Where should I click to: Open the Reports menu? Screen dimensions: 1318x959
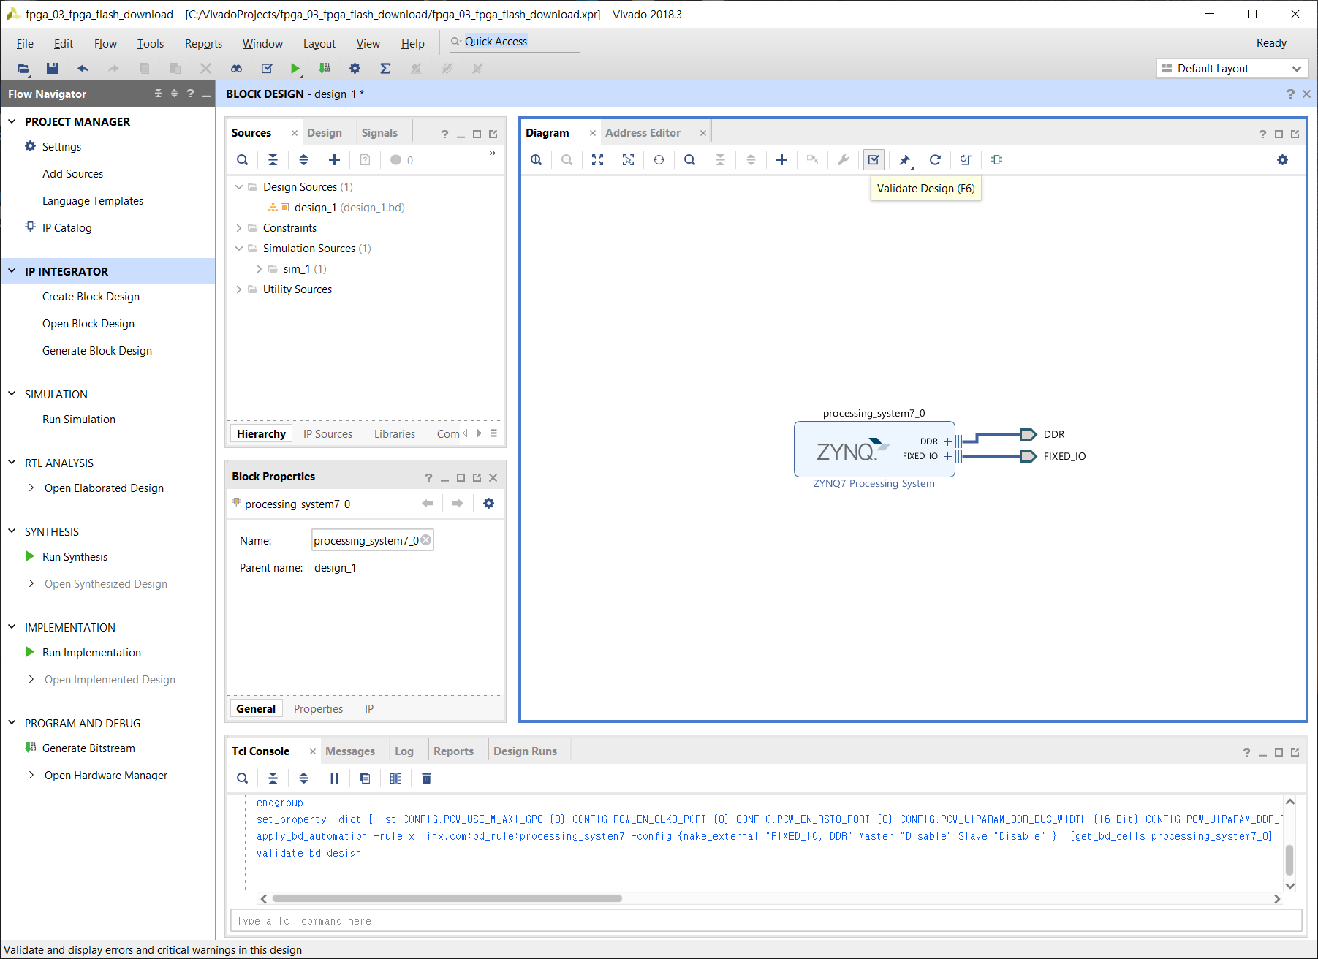click(203, 44)
